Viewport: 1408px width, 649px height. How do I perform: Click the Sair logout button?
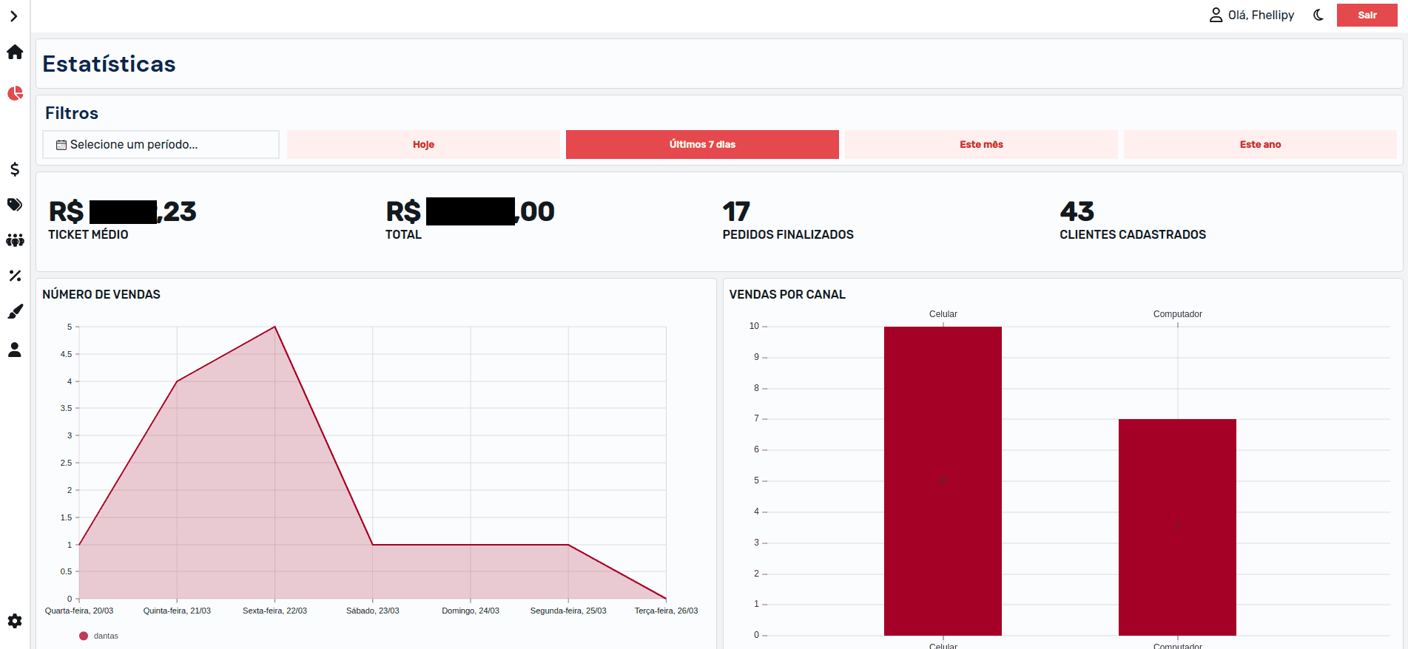[1367, 15]
